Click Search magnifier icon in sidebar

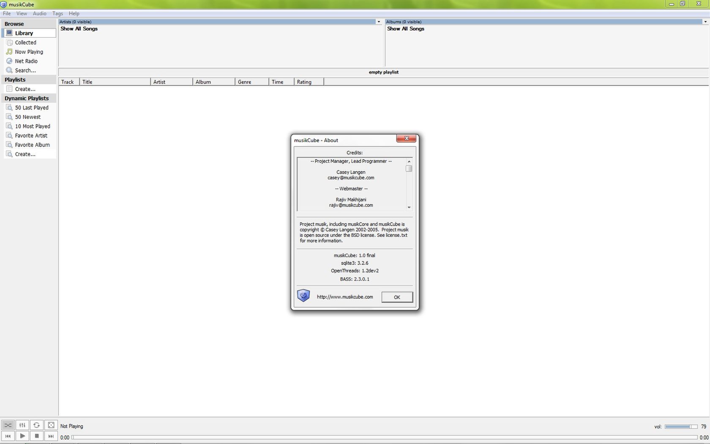pos(9,70)
